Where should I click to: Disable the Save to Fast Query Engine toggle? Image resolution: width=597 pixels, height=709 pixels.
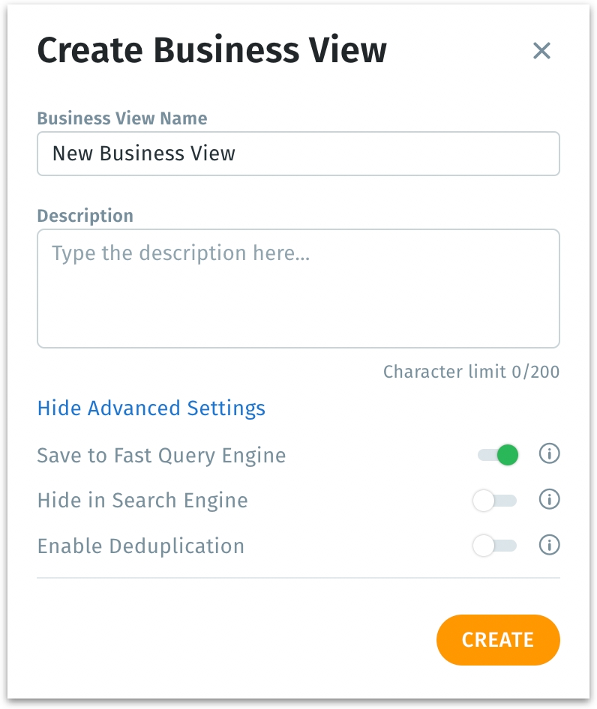coord(498,455)
